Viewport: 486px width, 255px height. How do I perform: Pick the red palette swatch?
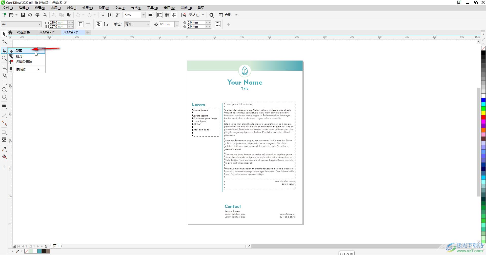coord(483,117)
